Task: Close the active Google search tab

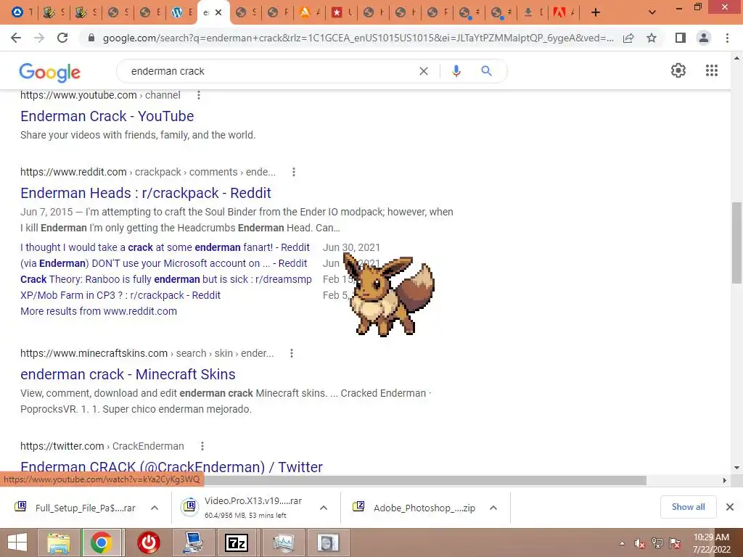Action: [x=218, y=13]
